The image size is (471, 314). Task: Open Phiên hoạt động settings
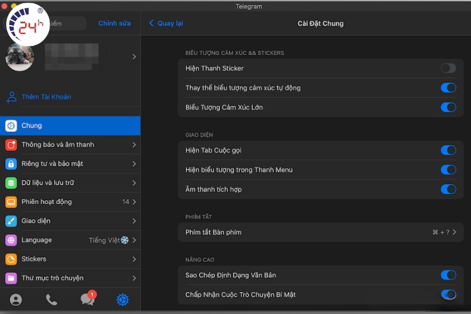[x=70, y=202]
